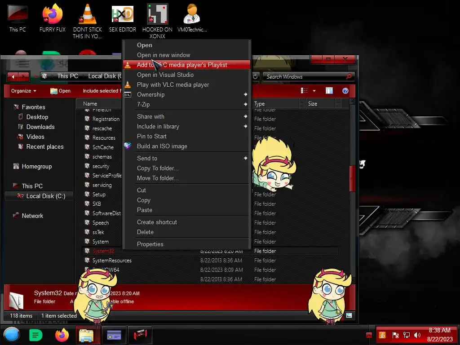Choose Delete in context menu

coord(186,232)
